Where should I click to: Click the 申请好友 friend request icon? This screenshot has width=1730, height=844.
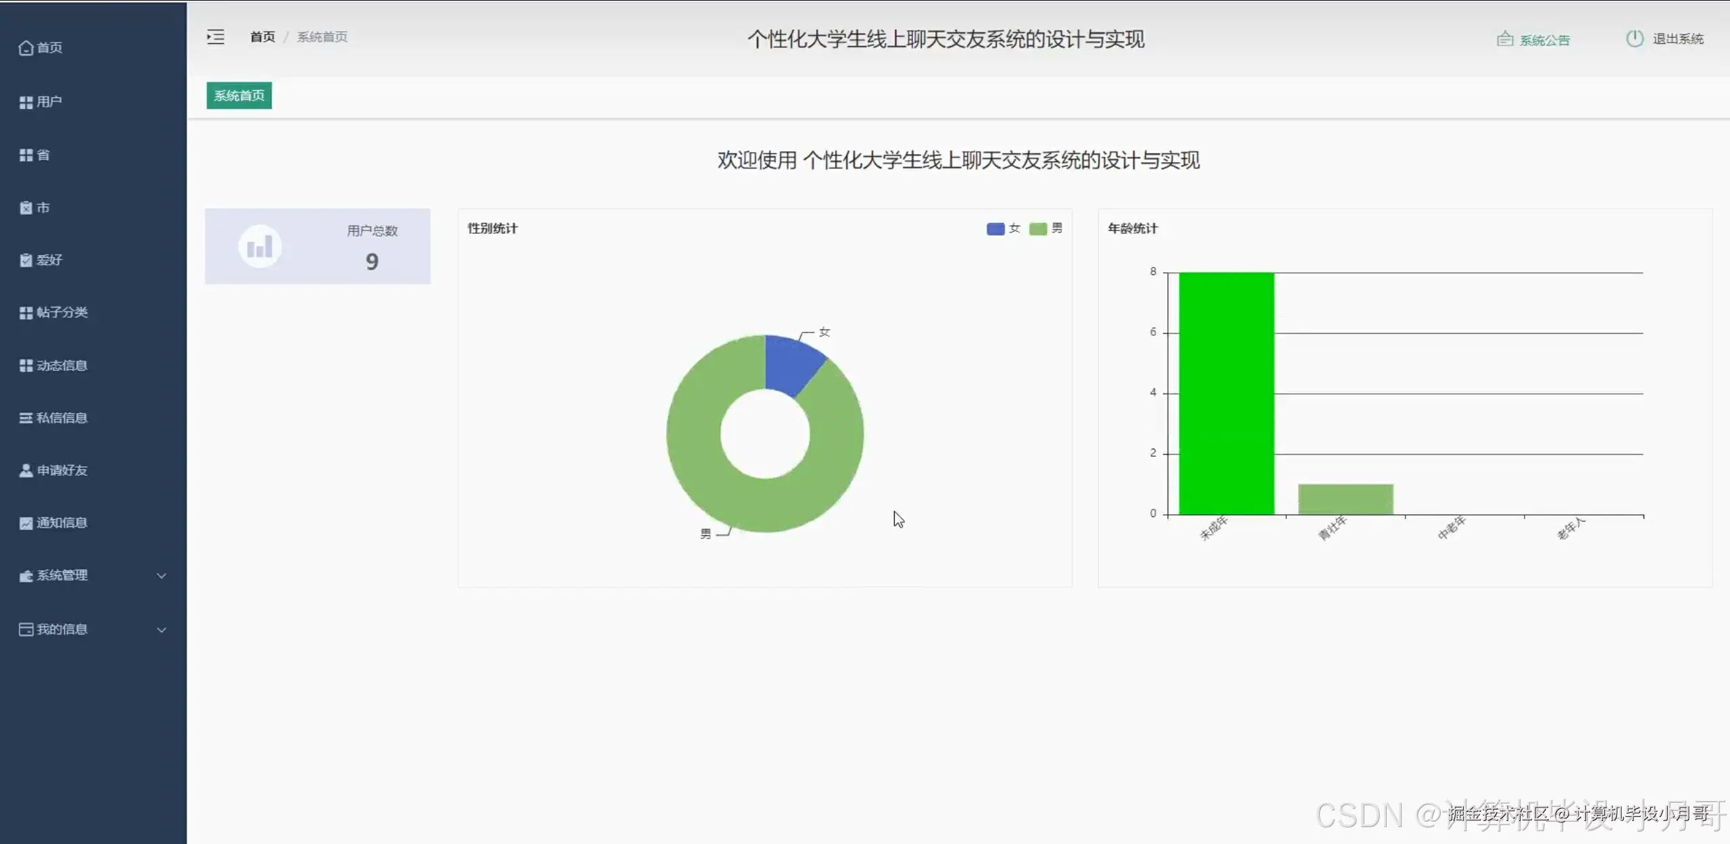(x=26, y=470)
